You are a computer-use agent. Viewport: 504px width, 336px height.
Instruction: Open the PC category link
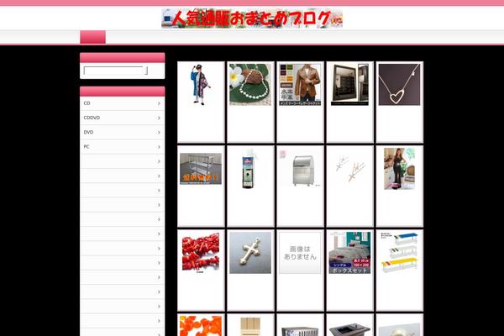[x=122, y=147]
